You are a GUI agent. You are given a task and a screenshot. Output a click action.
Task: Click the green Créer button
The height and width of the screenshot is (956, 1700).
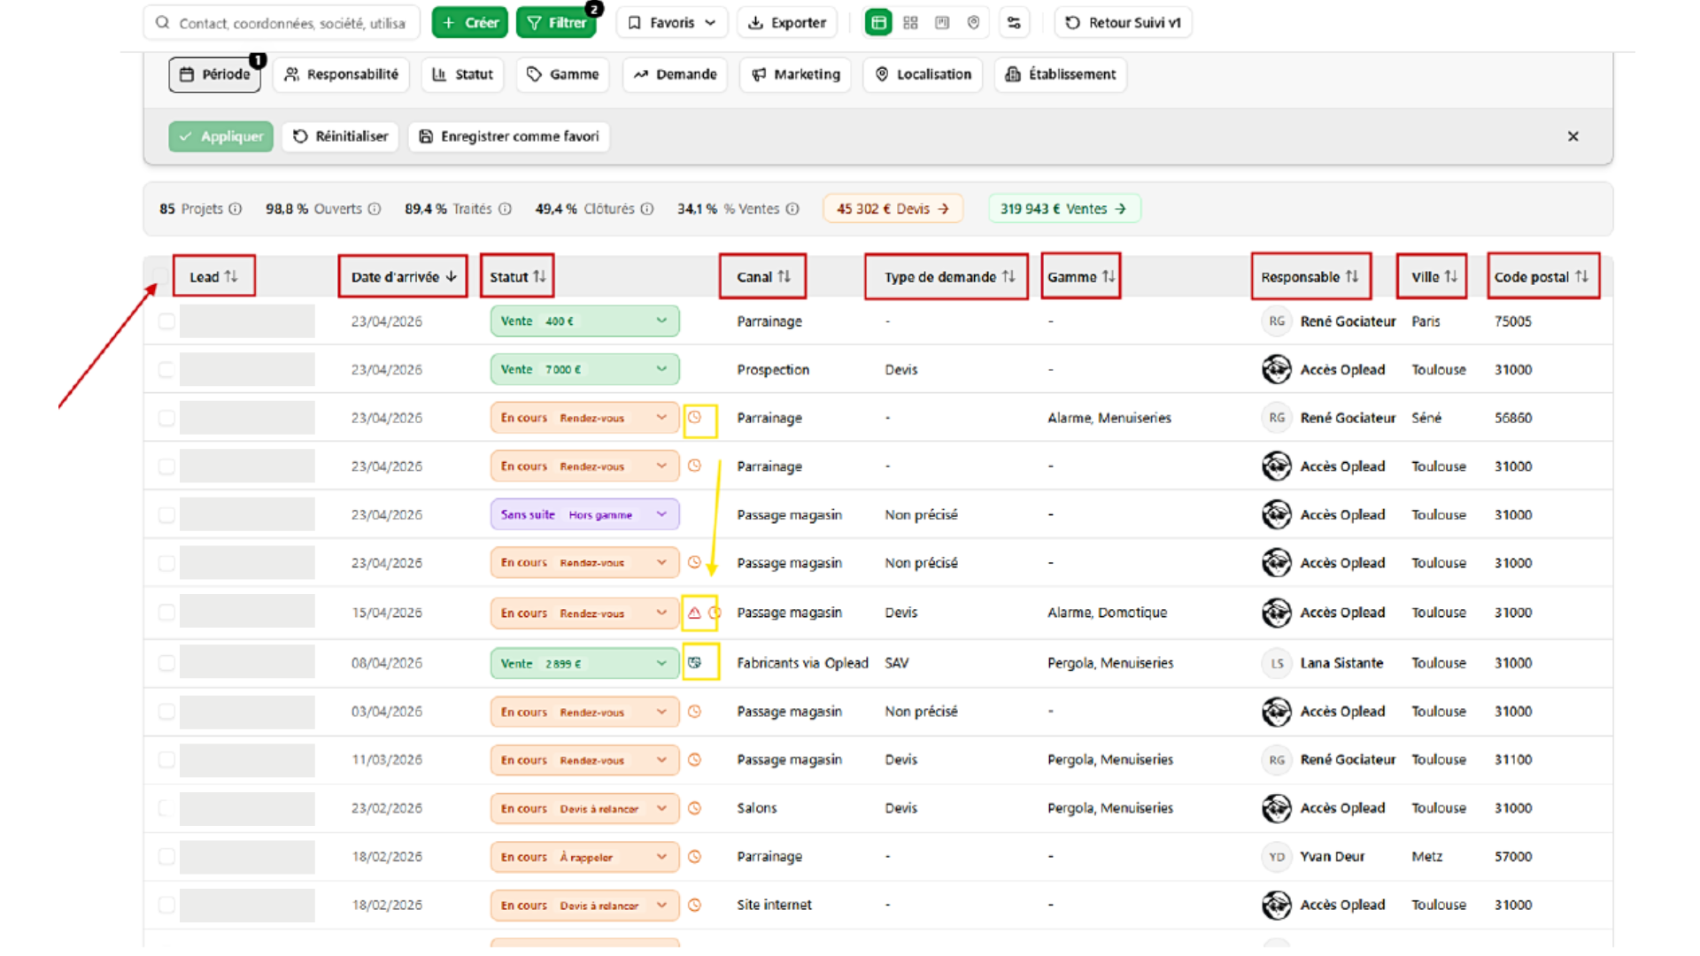(469, 23)
